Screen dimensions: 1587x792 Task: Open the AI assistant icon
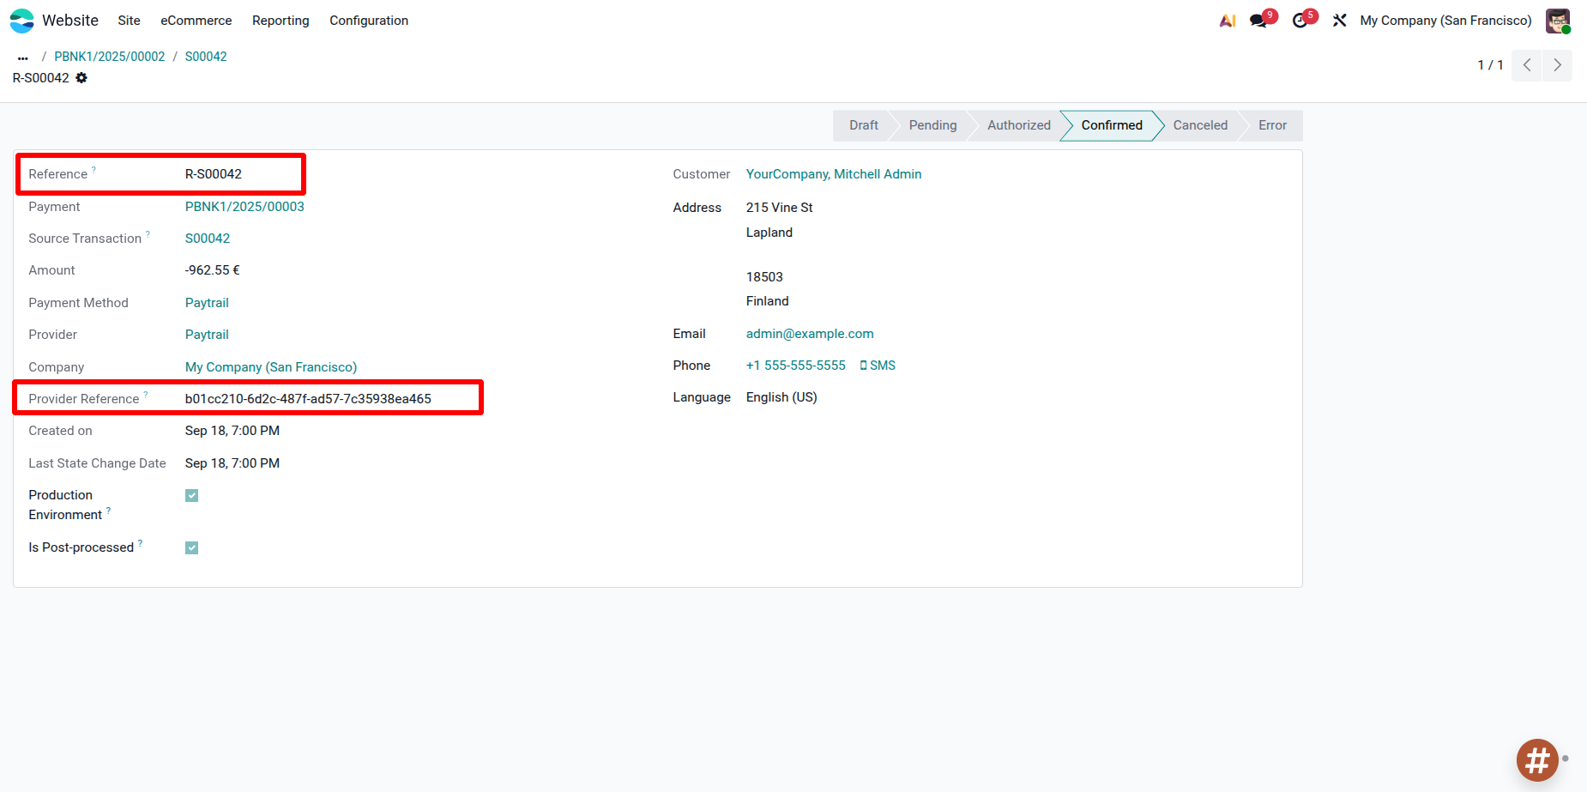pos(1227,20)
